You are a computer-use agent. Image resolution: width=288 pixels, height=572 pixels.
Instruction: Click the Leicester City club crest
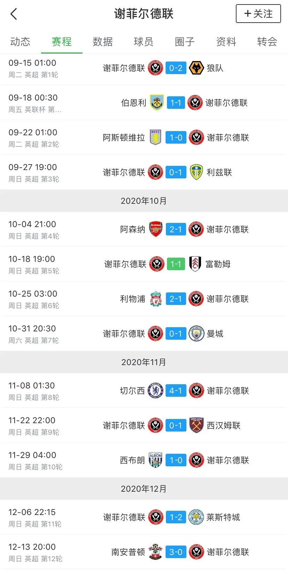coord(196,517)
